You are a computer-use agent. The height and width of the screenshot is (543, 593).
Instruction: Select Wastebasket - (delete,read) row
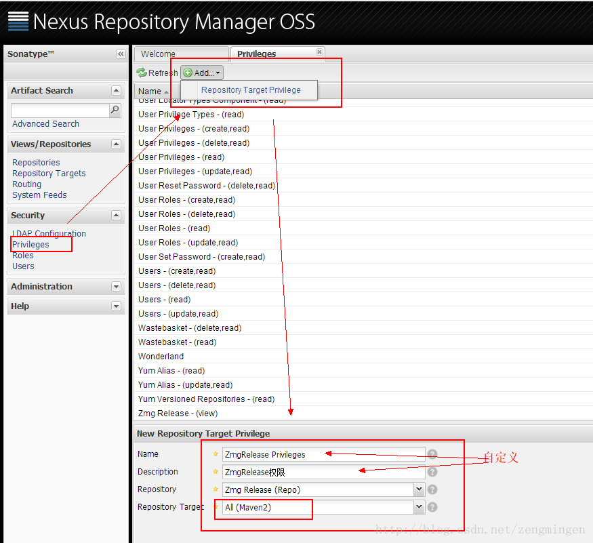coord(363,327)
